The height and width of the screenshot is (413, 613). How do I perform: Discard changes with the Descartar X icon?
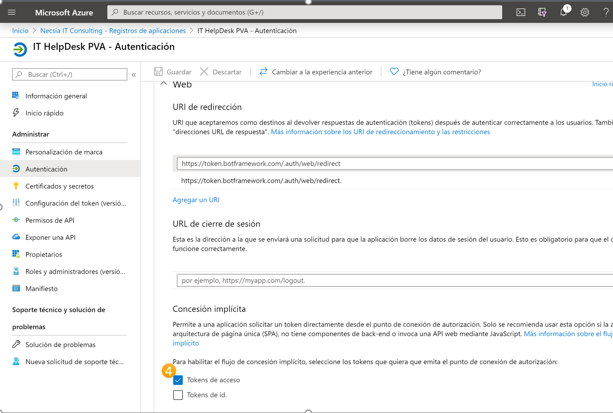[x=204, y=71]
